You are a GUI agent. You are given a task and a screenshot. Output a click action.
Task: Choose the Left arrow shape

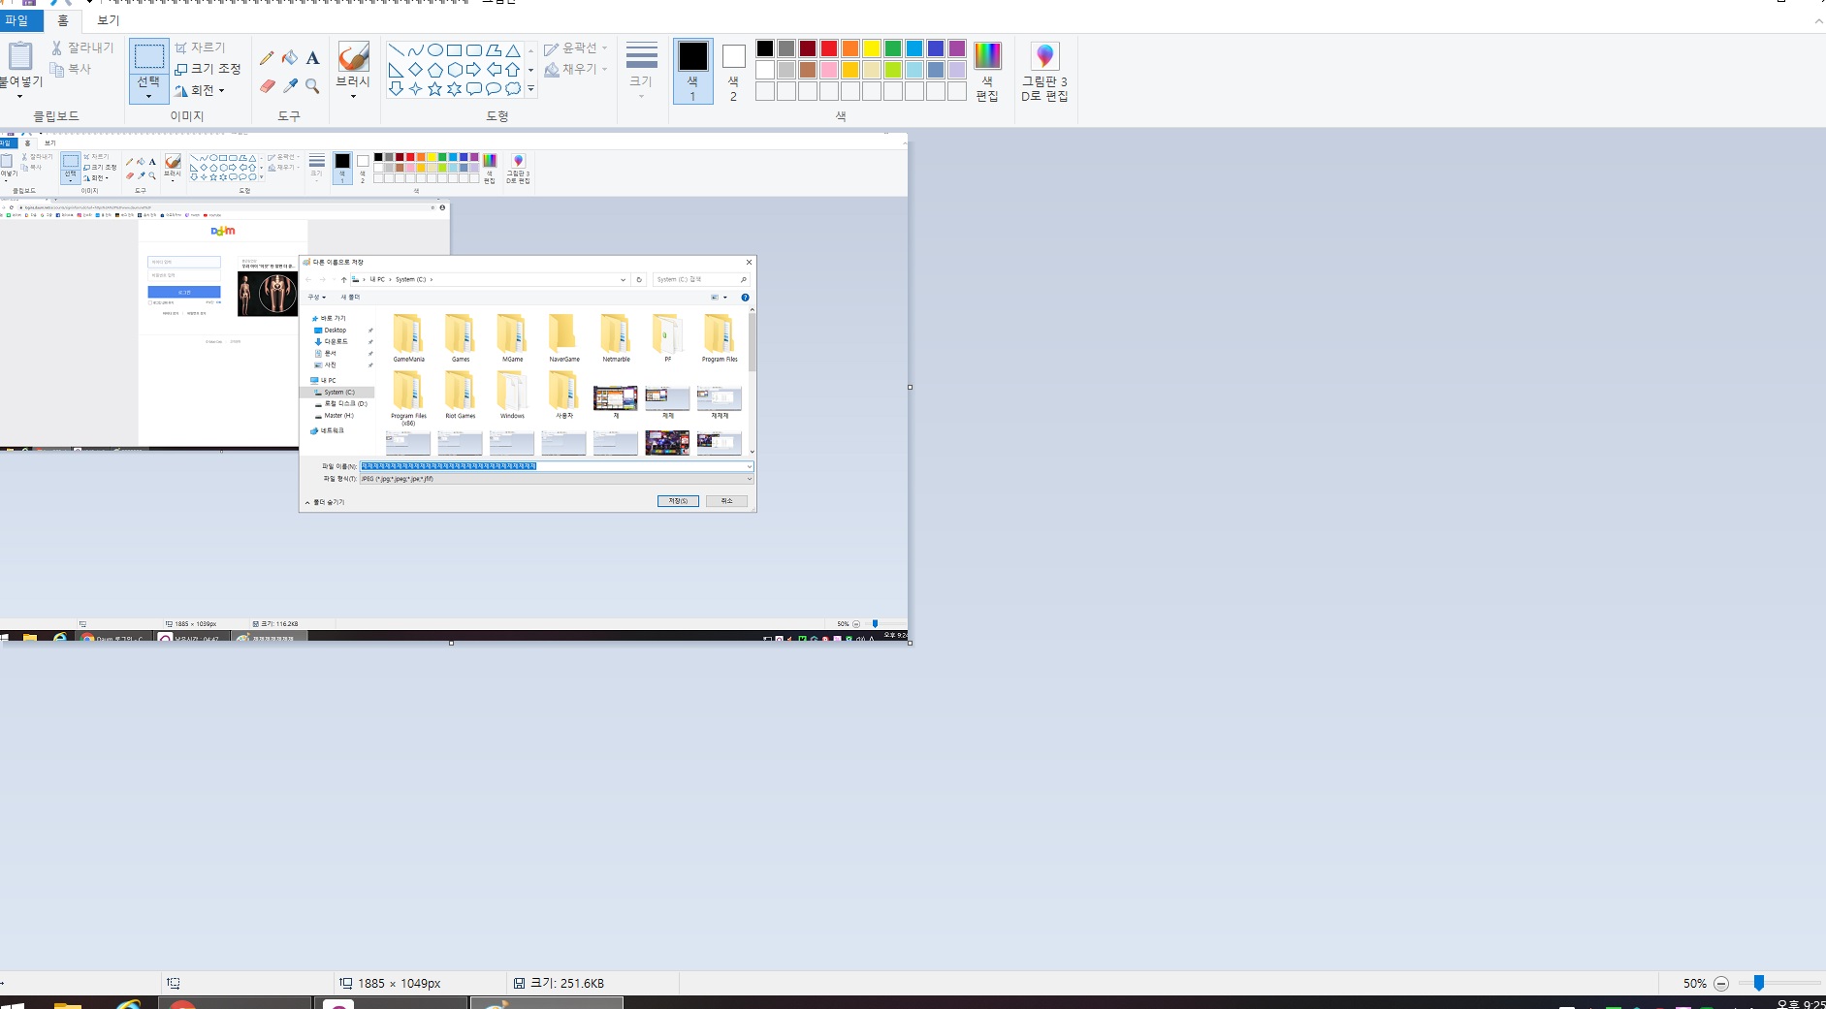point(494,70)
